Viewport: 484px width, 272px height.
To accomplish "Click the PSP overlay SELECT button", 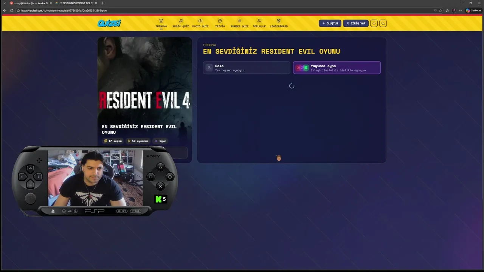I will click(x=122, y=211).
